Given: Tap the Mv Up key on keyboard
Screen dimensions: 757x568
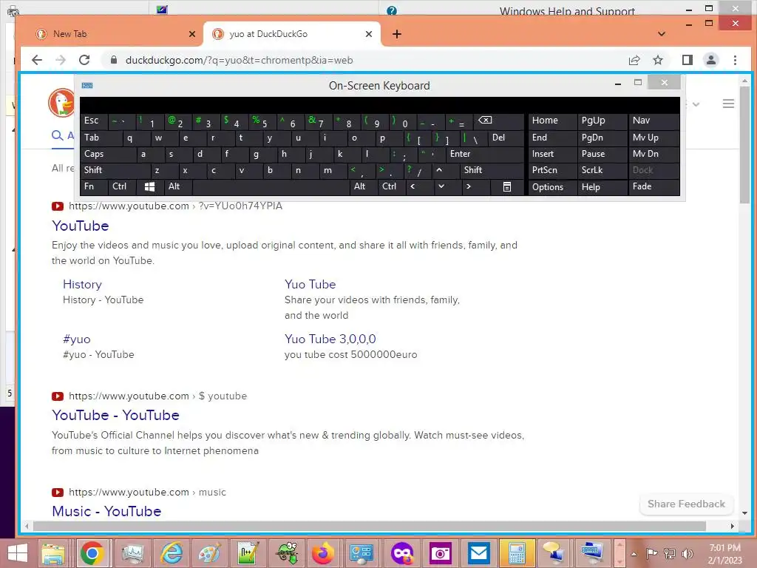Looking at the screenshot, I should pos(654,138).
